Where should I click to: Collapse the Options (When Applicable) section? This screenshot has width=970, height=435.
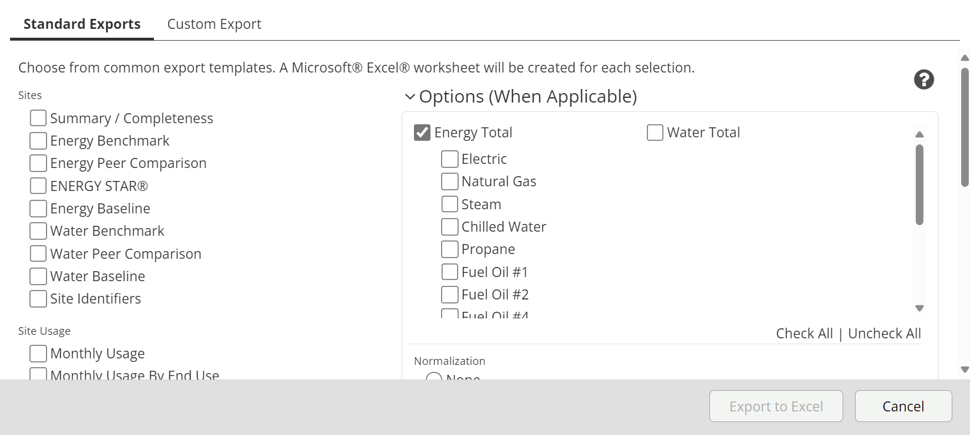pyautogui.click(x=410, y=97)
